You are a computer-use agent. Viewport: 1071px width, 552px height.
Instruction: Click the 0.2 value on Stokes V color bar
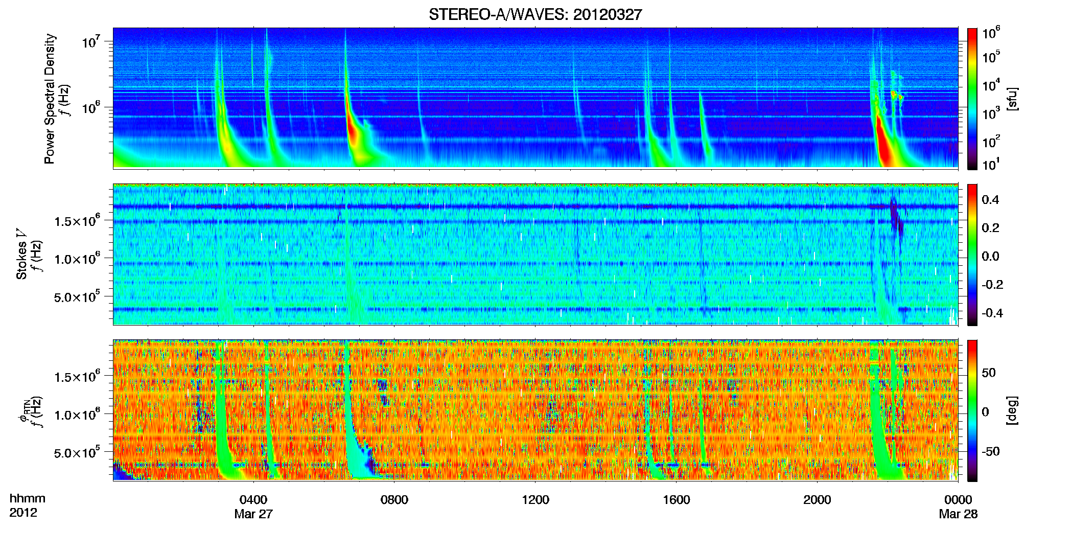click(x=990, y=228)
